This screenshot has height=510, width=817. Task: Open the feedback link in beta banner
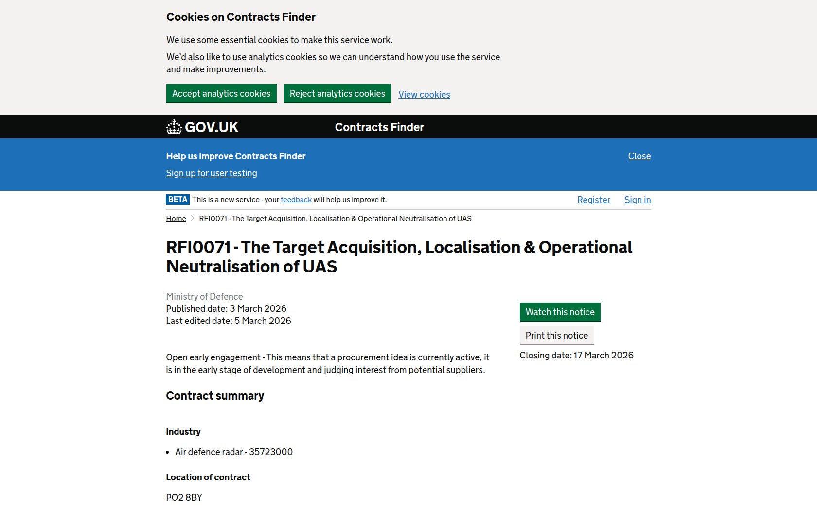click(x=296, y=200)
